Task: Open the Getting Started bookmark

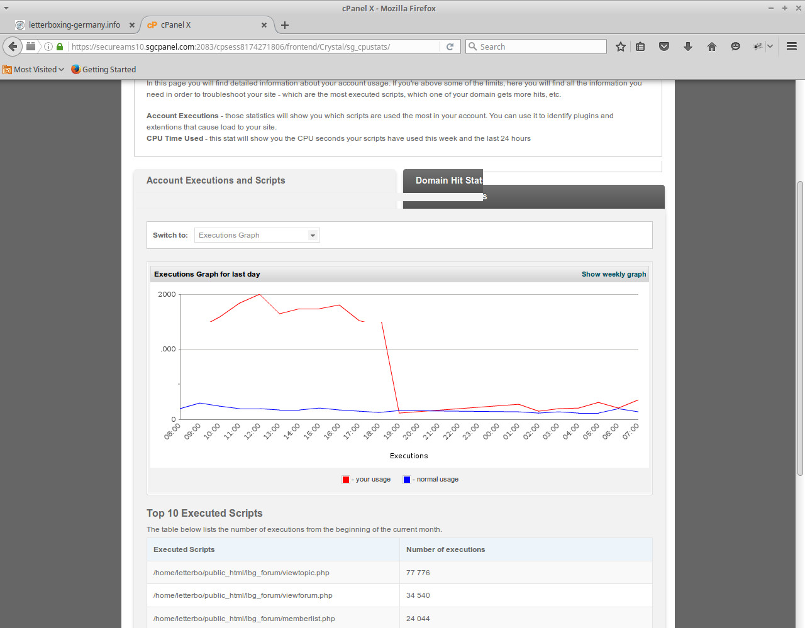Action: point(104,70)
